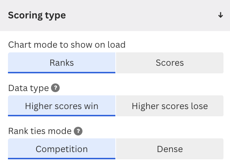Click the blue underline under Higher scores win

pos(61,116)
